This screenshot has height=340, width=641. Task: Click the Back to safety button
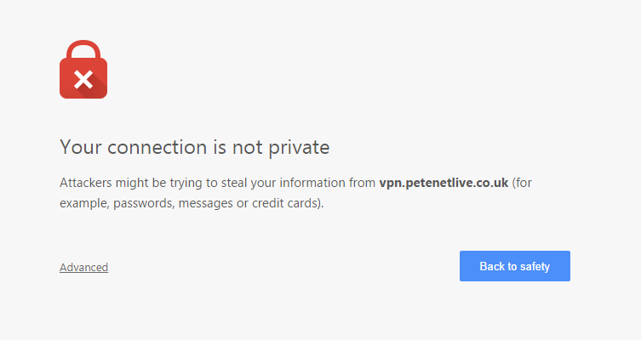pyautogui.click(x=515, y=266)
